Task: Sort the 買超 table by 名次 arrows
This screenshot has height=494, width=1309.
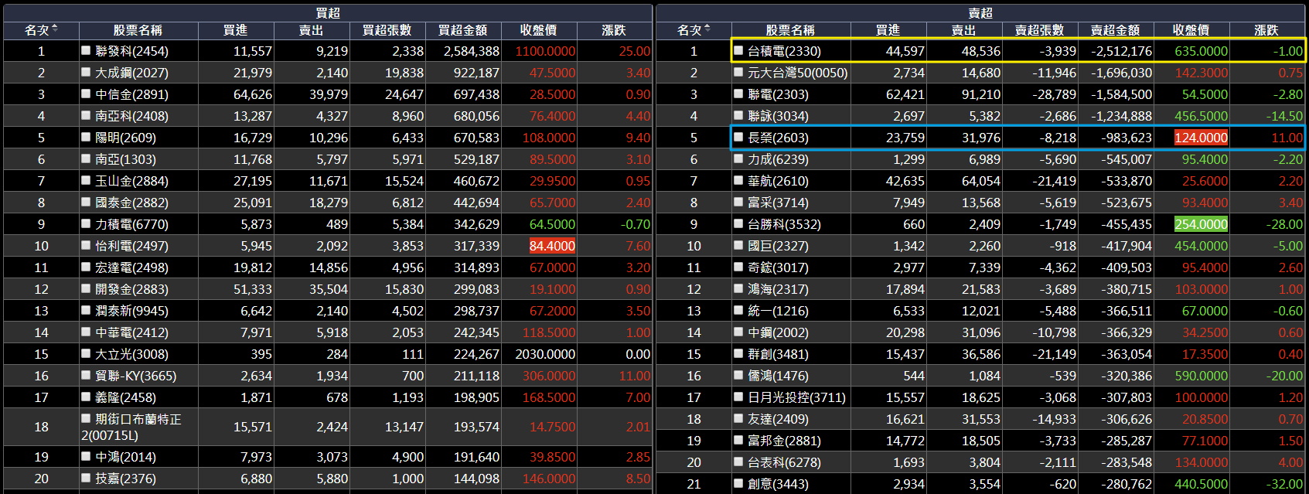Action: (55, 29)
